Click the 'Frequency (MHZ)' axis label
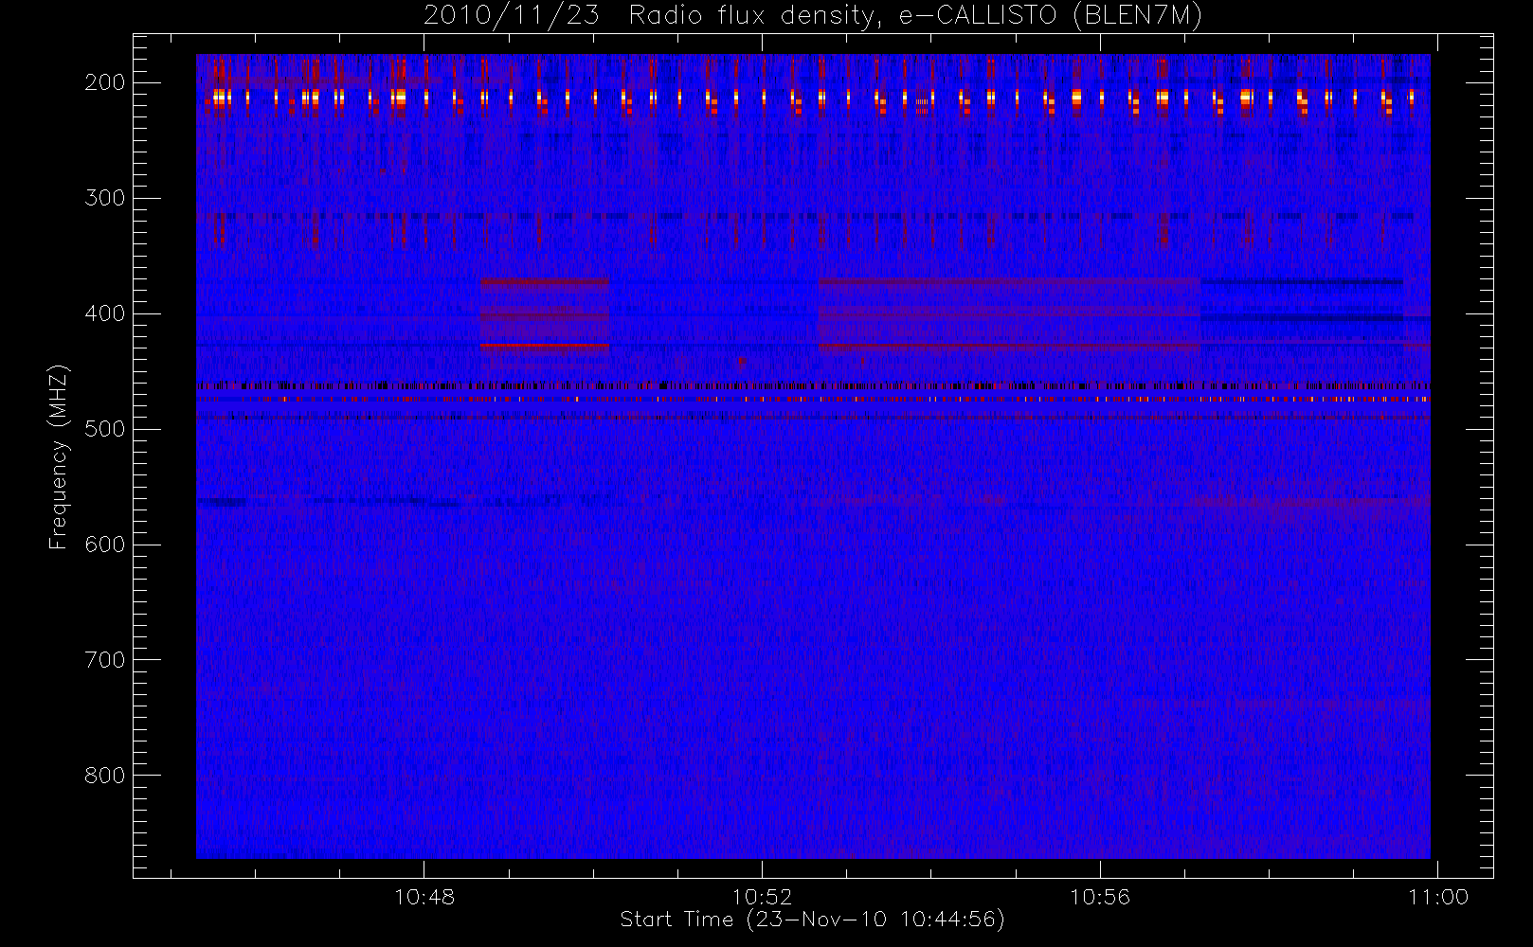Viewport: 1533px width, 947px height. click(59, 456)
